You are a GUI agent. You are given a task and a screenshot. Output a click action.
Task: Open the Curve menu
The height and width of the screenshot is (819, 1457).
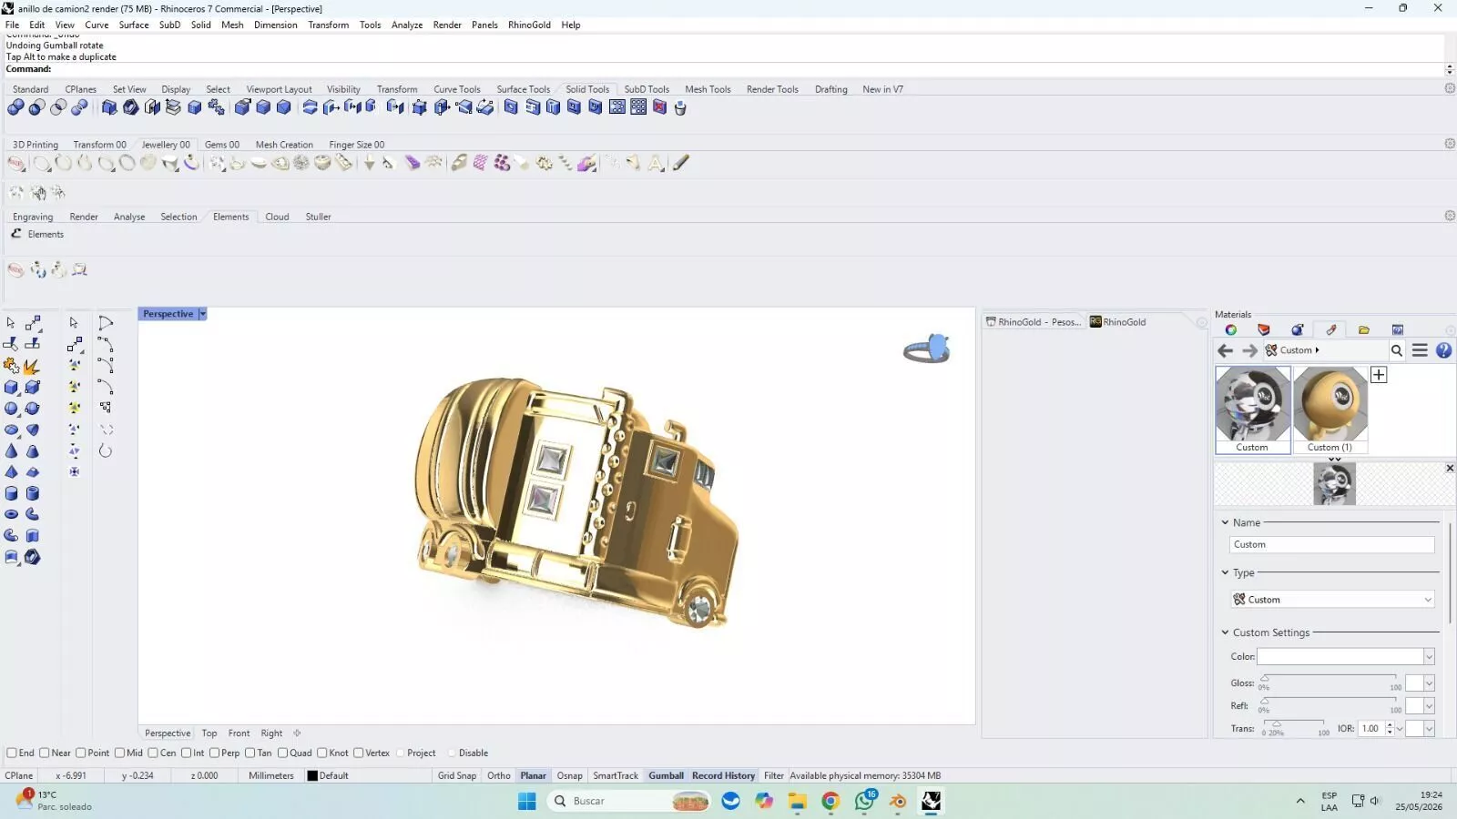97,25
